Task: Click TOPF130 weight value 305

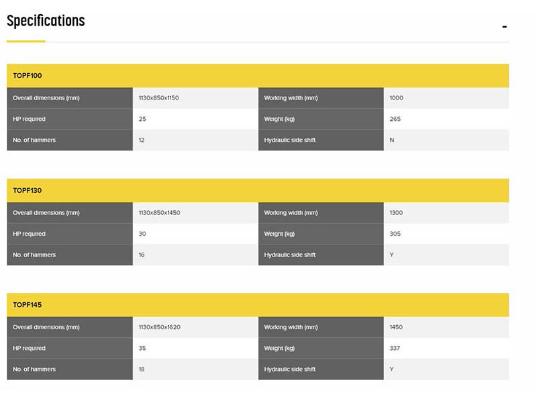Action: click(x=395, y=234)
